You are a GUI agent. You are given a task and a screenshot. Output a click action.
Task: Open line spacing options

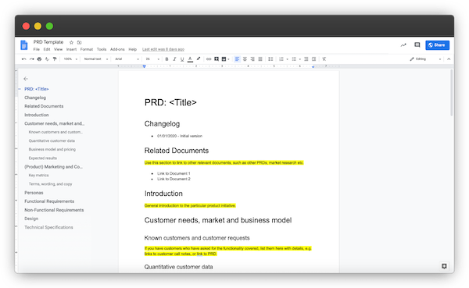click(x=270, y=59)
